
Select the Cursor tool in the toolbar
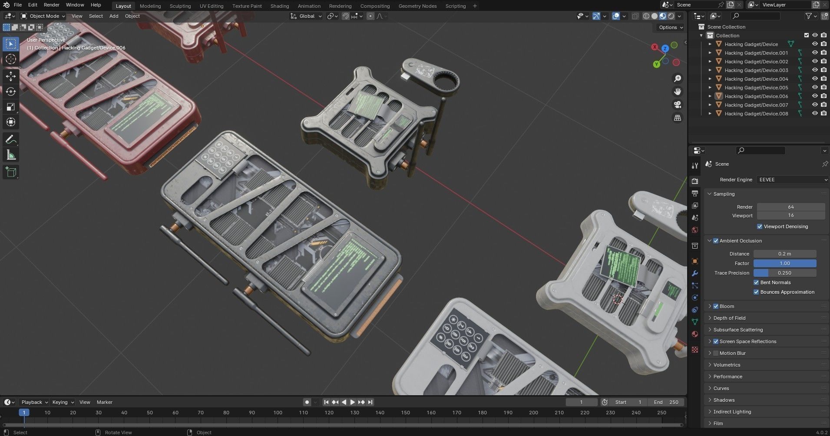[x=11, y=59]
